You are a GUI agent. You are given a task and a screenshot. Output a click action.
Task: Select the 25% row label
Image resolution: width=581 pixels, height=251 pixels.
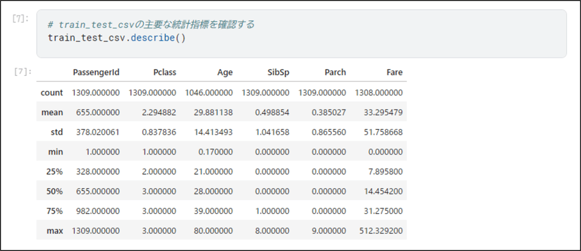click(55, 172)
